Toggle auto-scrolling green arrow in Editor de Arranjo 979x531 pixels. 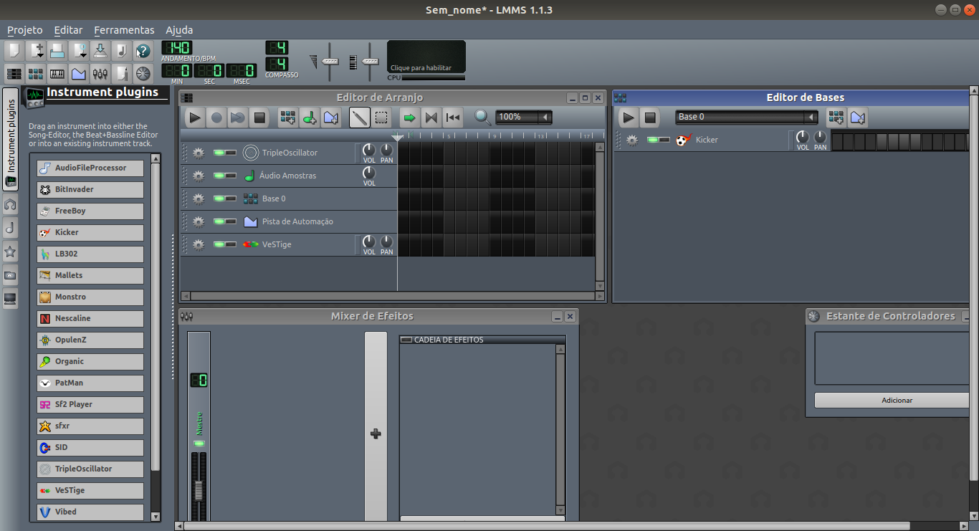[410, 118]
